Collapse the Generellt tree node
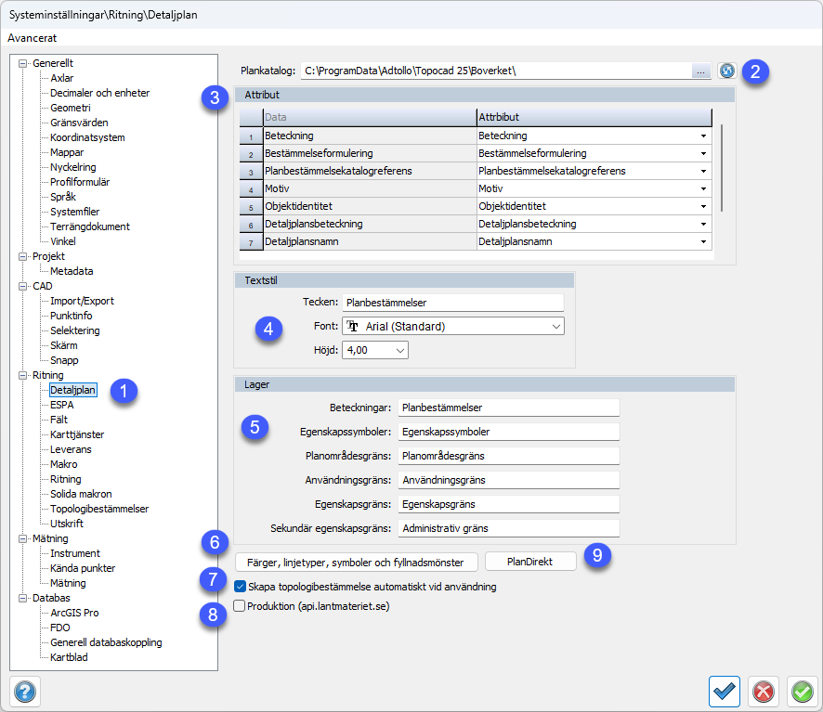This screenshot has height=712, width=823. [23, 63]
